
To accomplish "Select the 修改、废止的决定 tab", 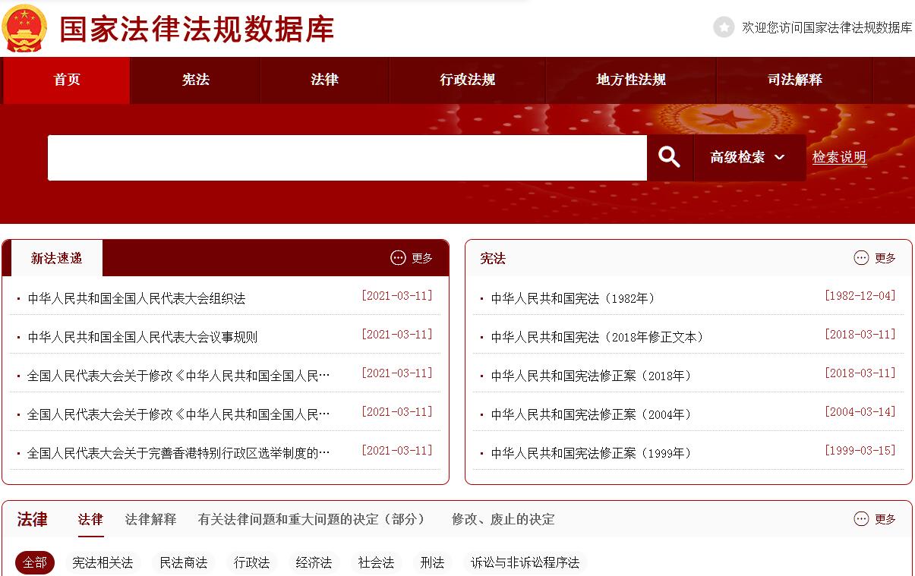I will 503,519.
